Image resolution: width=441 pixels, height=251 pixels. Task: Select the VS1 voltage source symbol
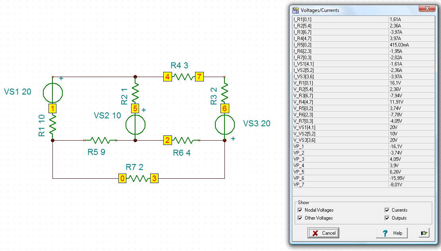click(x=52, y=93)
